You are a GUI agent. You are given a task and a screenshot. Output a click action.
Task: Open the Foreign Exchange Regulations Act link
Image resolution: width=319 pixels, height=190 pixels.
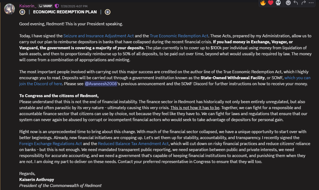click(51, 143)
